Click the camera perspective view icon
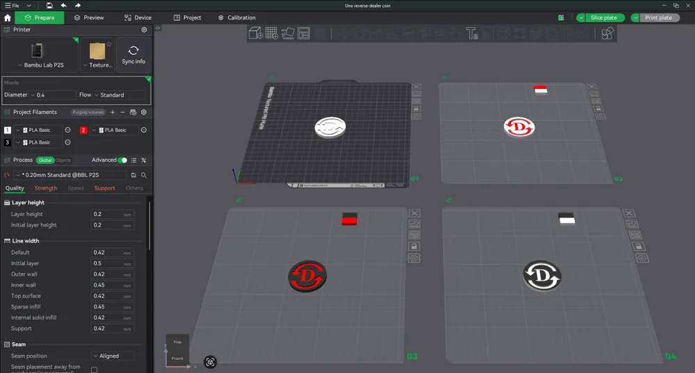Screen dimensions: 695x373 (x=210, y=362)
